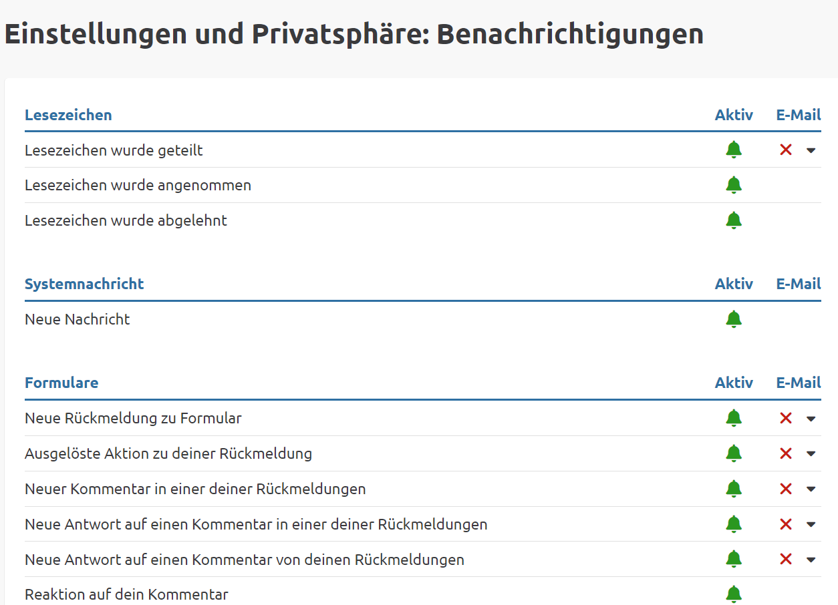The height and width of the screenshot is (605, 838).
Task: Click the 'Neue Nachricht' row label
Action: click(x=78, y=319)
